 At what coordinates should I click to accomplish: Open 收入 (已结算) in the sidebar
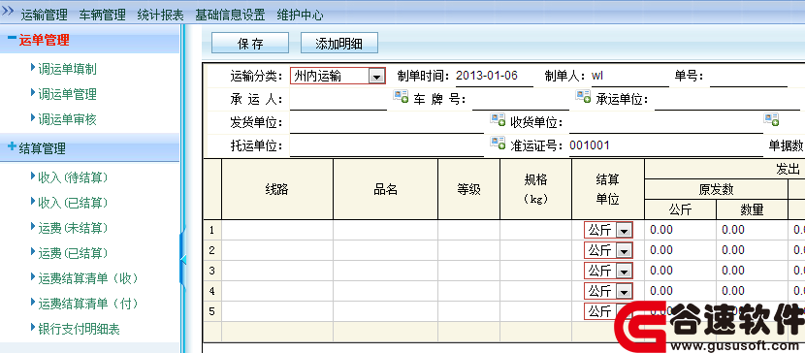pos(73,203)
